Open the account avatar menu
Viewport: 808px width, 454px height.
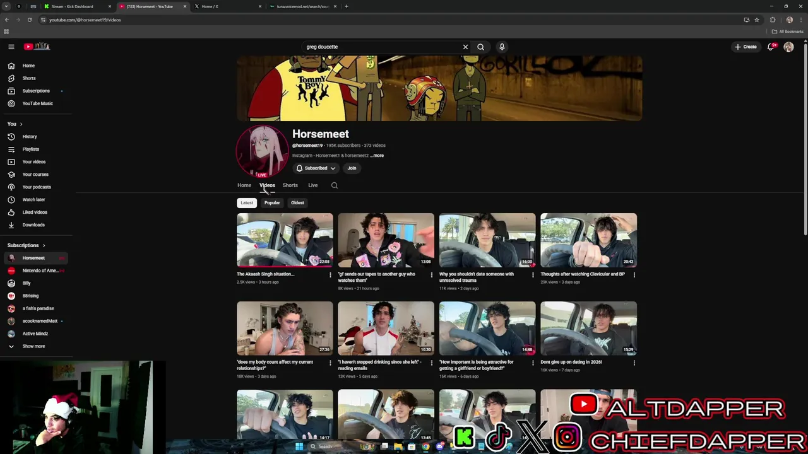point(788,47)
